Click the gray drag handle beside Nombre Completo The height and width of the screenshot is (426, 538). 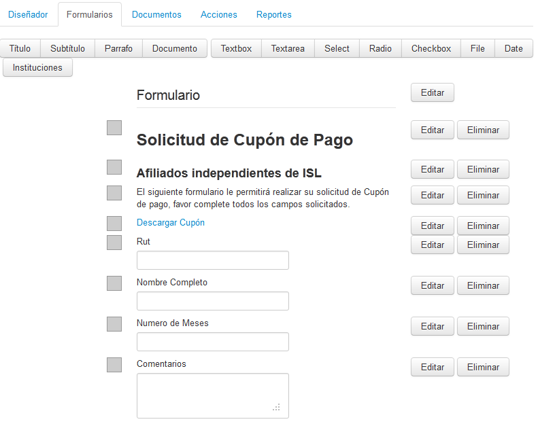pyautogui.click(x=114, y=283)
